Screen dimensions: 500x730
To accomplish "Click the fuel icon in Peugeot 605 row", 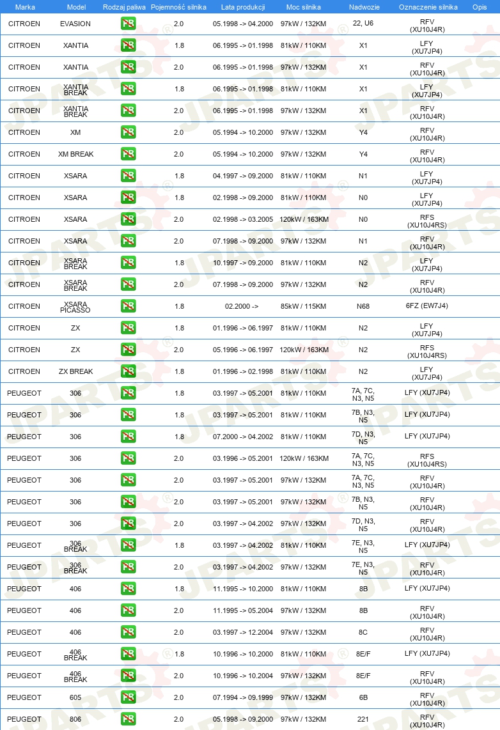I will (128, 697).
